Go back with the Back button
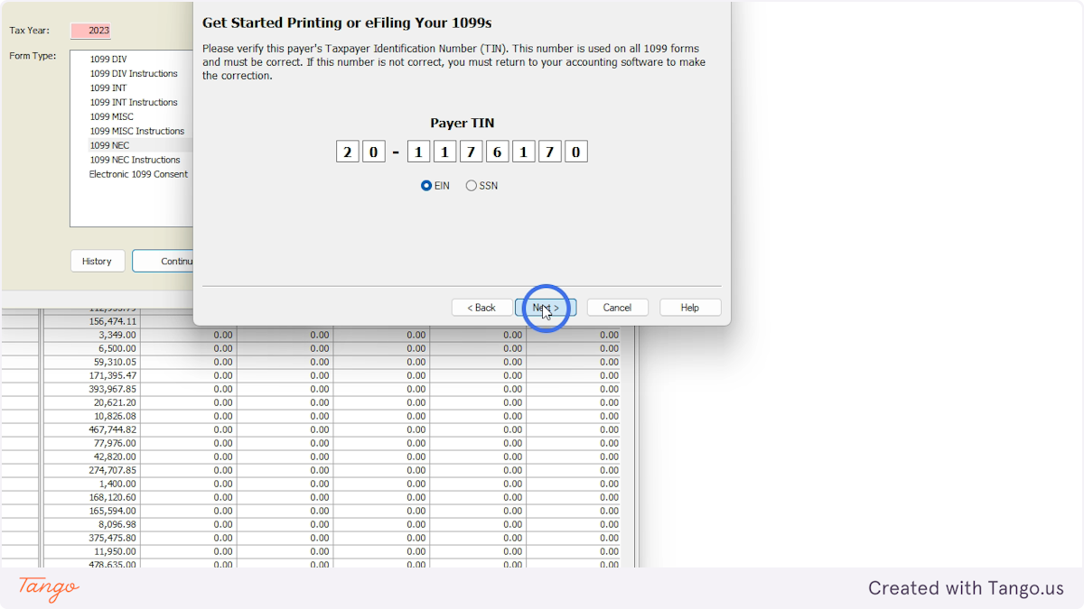Viewport: 1084px width, 609px height. pyautogui.click(x=481, y=308)
